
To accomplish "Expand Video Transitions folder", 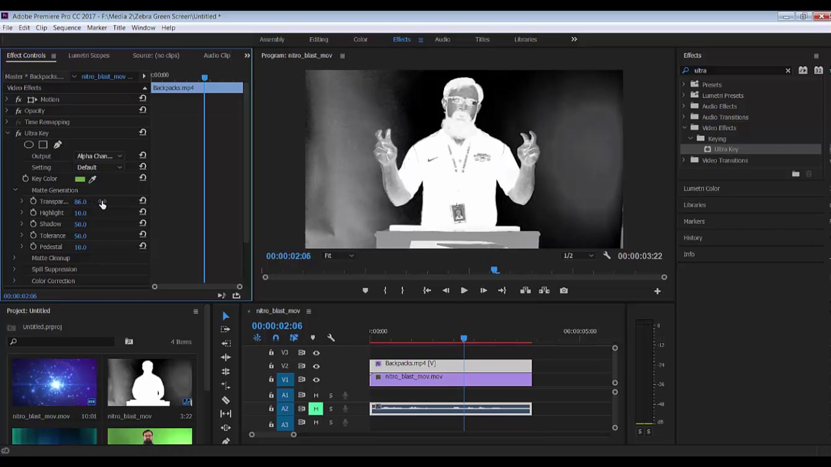I will (x=684, y=160).
